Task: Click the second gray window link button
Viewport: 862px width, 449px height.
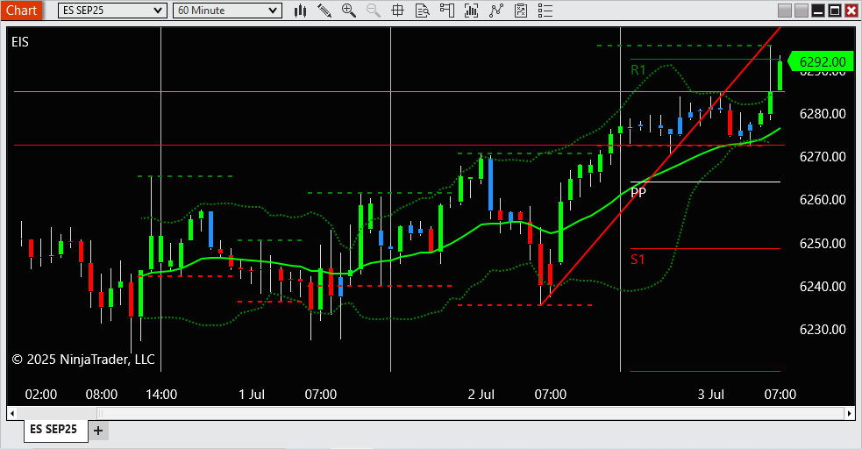Action: click(801, 11)
